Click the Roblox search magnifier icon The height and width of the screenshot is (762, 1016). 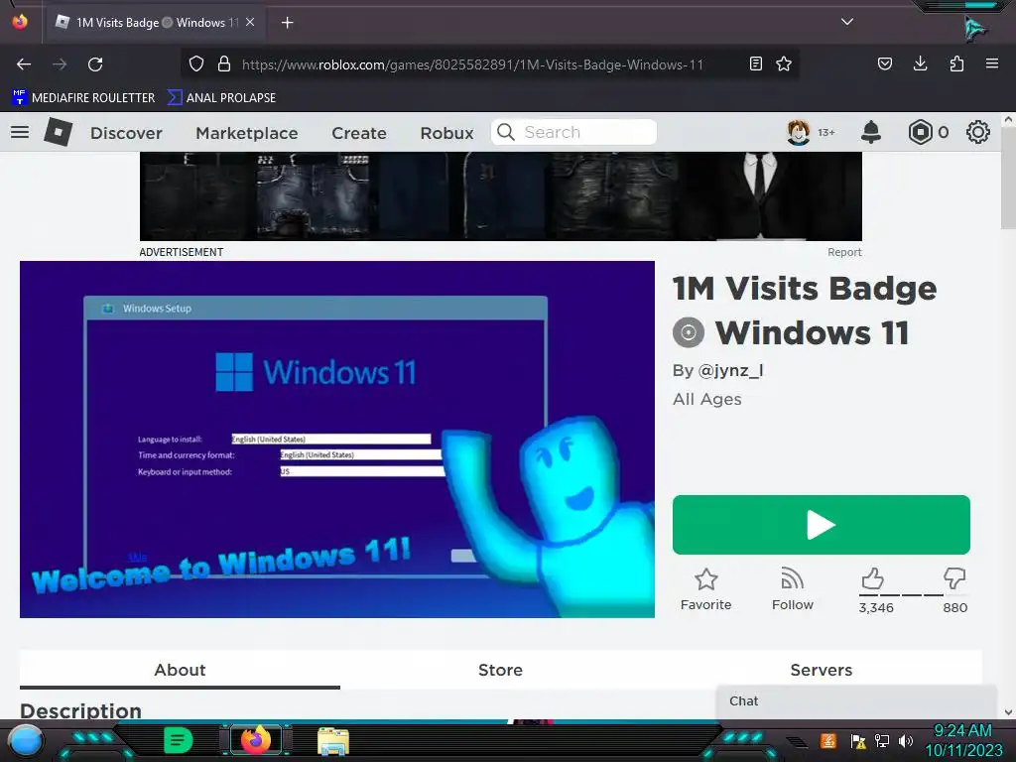coord(505,132)
